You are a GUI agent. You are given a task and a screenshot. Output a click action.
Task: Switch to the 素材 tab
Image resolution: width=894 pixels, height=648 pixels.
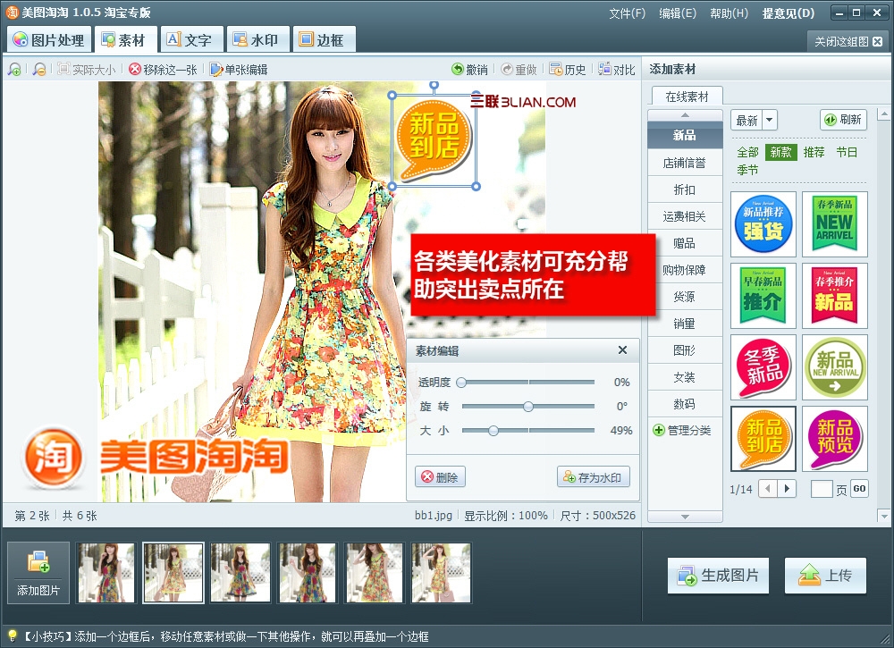[125, 40]
